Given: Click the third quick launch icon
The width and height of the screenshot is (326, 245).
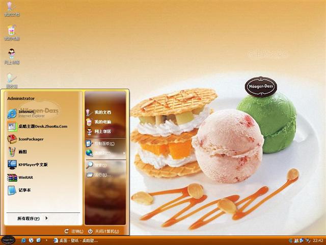Looking at the screenshot, I should point(39,240).
